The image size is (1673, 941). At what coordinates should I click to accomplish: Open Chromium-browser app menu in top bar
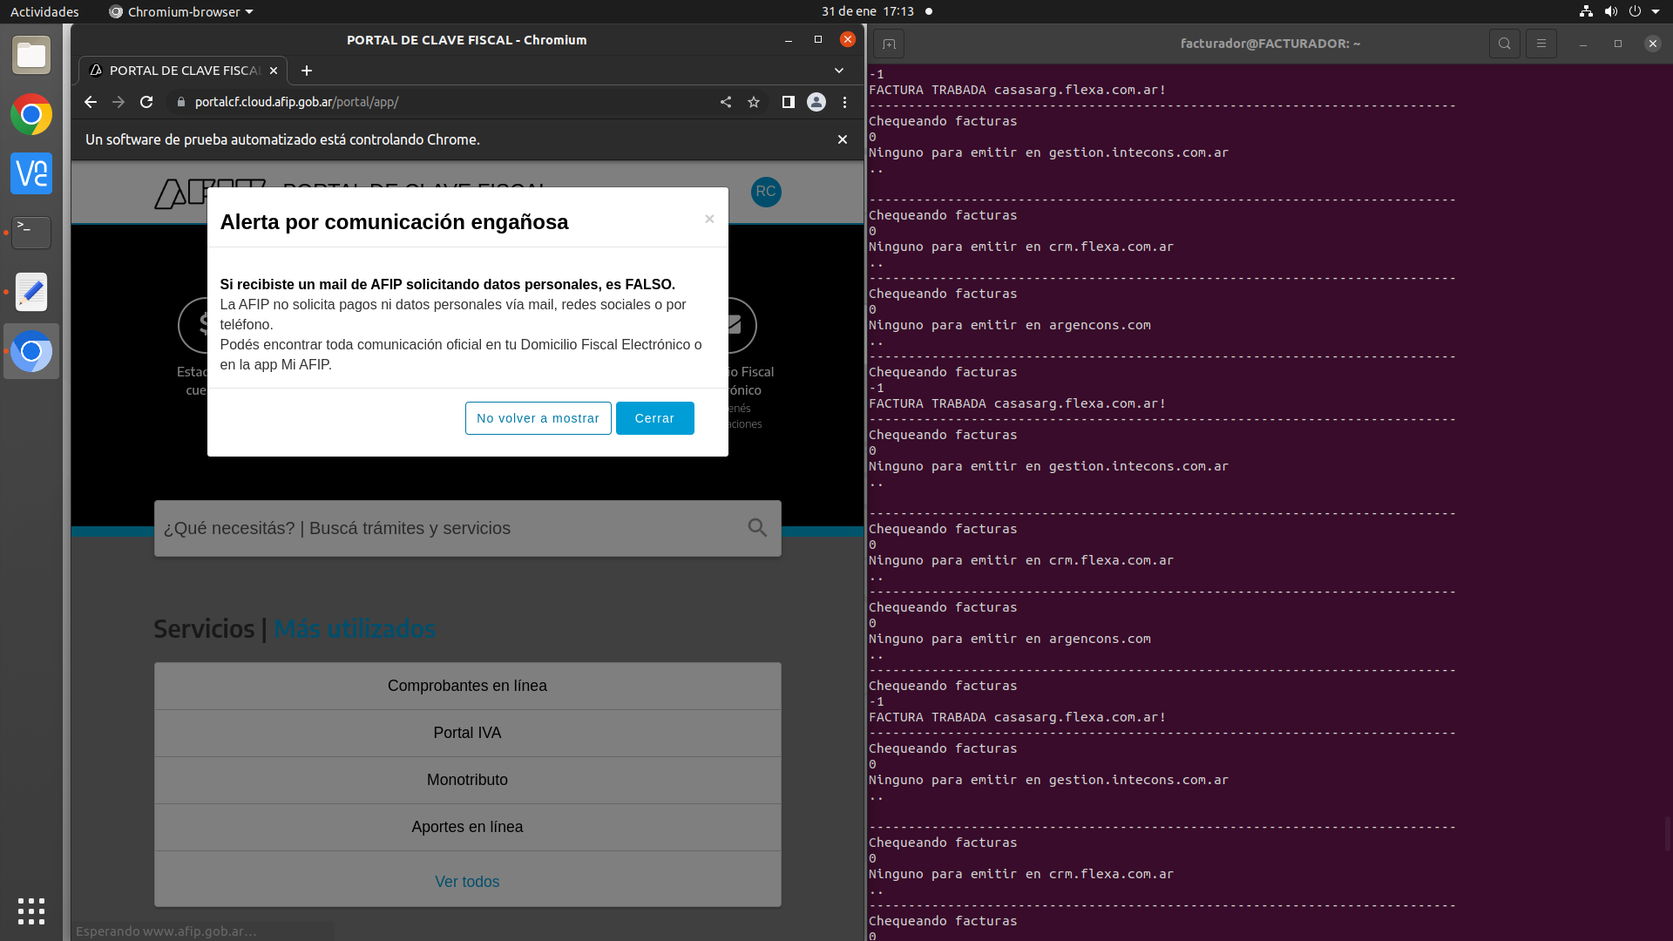tap(181, 11)
